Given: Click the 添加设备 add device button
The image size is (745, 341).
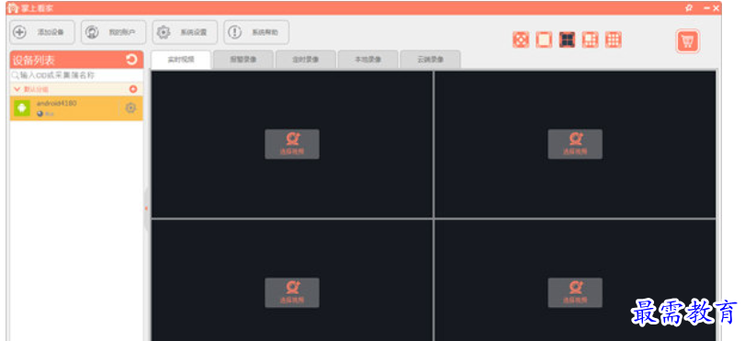Looking at the screenshot, I should pyautogui.click(x=42, y=32).
